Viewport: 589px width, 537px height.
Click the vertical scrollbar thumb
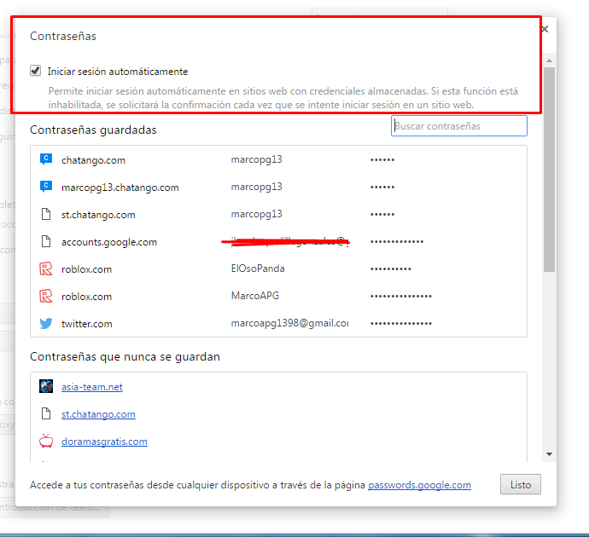(549, 170)
